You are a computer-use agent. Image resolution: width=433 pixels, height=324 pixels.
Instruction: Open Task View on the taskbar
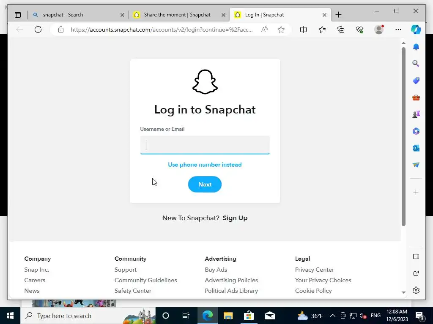[x=186, y=316]
